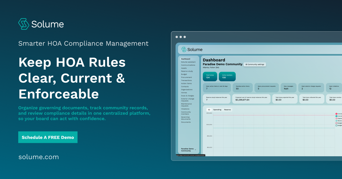Click the Solume logo in the app header
342x179 pixels.
192,49
